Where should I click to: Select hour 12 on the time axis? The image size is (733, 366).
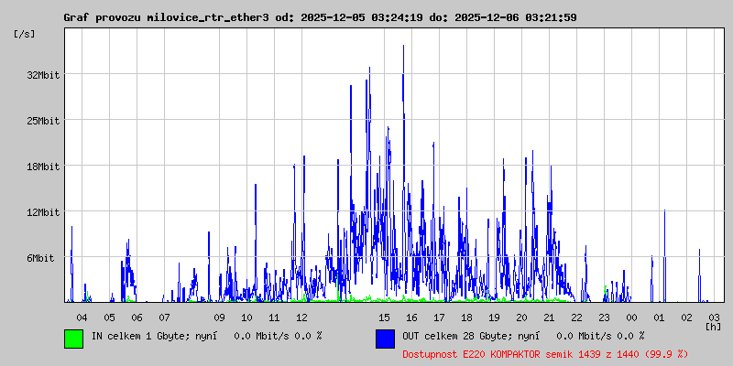(301, 317)
